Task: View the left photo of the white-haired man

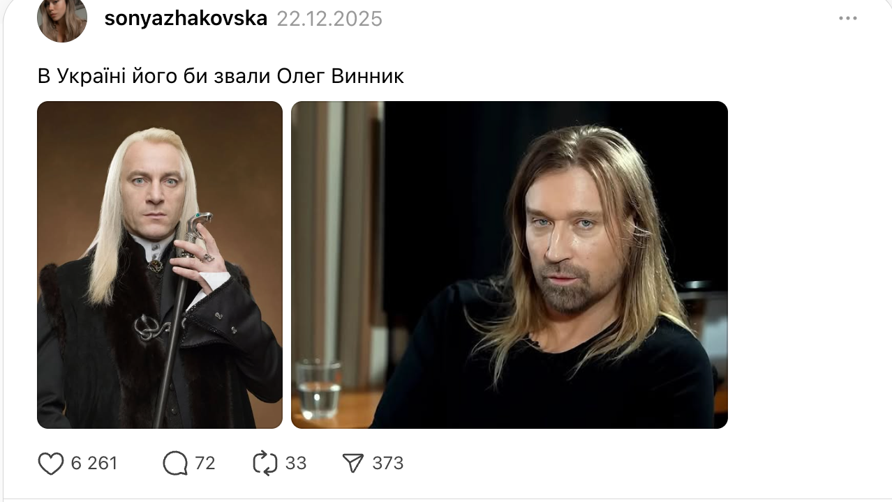Action: pyautogui.click(x=160, y=265)
